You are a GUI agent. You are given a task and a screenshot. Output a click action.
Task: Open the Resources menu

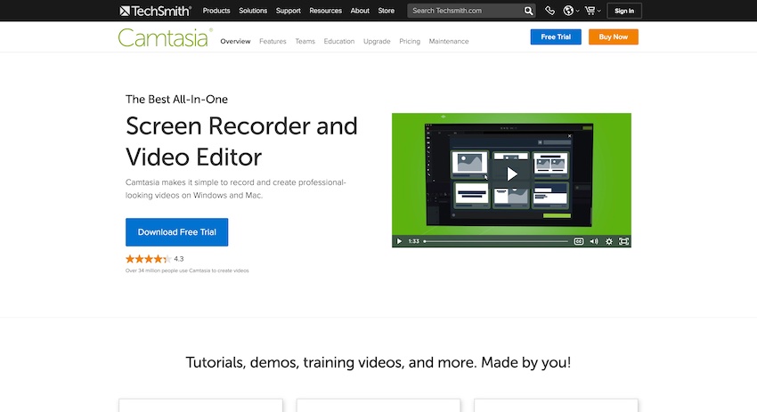pyautogui.click(x=325, y=11)
